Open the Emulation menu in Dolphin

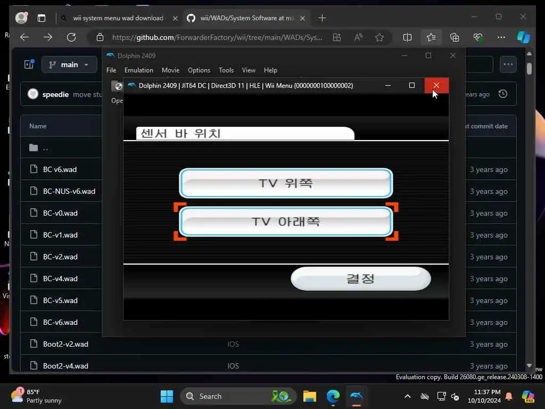(139, 70)
